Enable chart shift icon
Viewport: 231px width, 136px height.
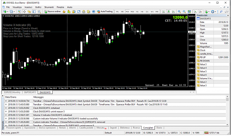click(200, 11)
